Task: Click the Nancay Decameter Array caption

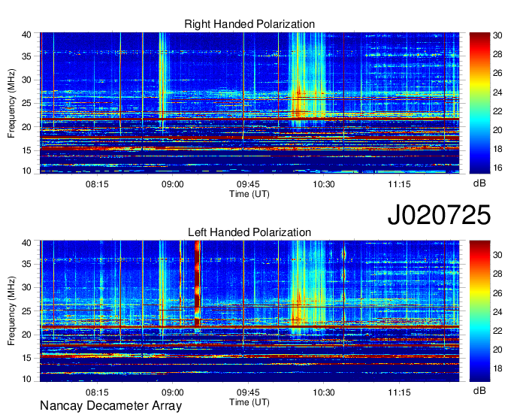Action: tap(110, 406)
